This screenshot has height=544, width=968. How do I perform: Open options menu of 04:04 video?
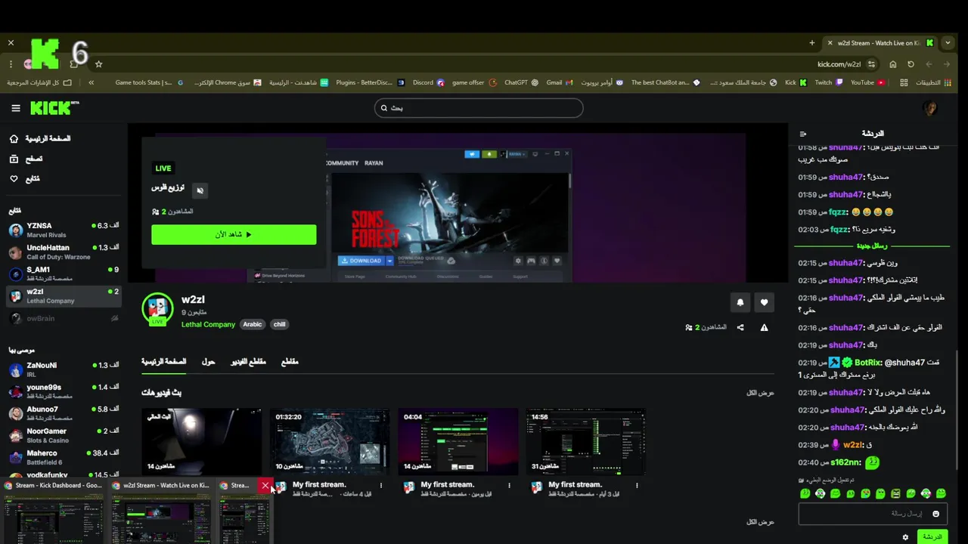[x=509, y=486]
